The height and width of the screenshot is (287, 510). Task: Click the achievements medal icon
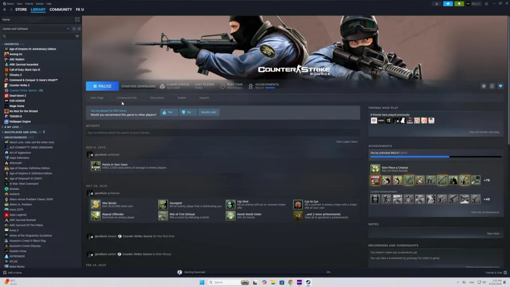251,86
